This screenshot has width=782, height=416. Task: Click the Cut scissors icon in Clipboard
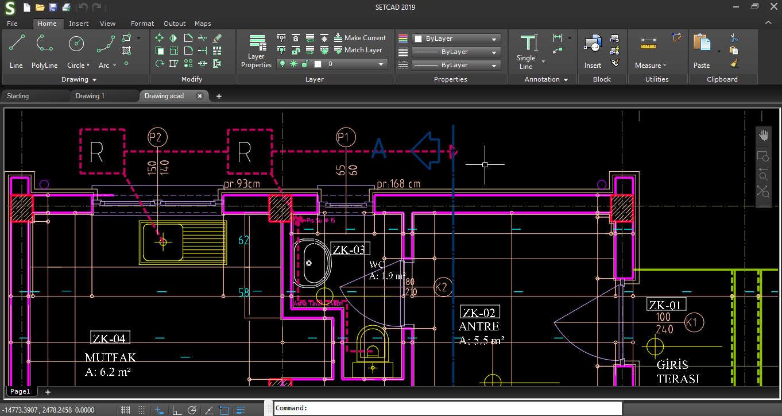pos(734,38)
